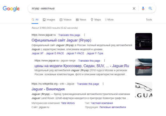Viewport: 166px width, 116px height.
Task: Switch to the Maps tab
Action: click(96, 20)
